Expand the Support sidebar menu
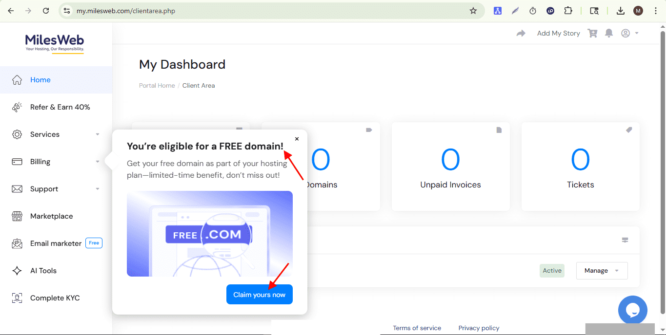The width and height of the screenshot is (666, 335). 56,189
